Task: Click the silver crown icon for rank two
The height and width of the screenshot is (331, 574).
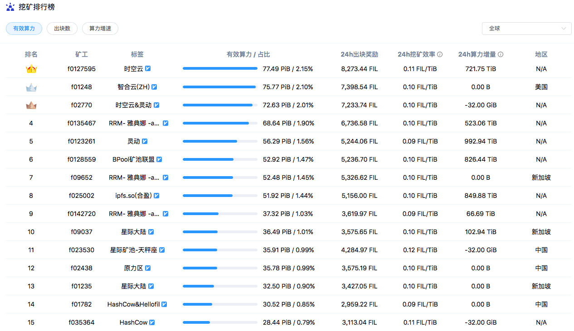Action: coord(31,86)
